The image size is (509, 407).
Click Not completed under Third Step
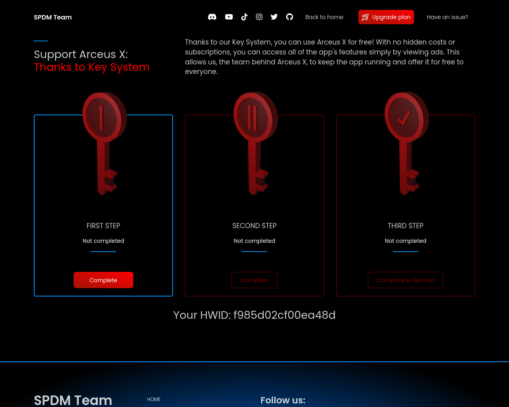406,241
